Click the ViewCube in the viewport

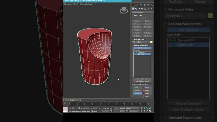pos(124,10)
